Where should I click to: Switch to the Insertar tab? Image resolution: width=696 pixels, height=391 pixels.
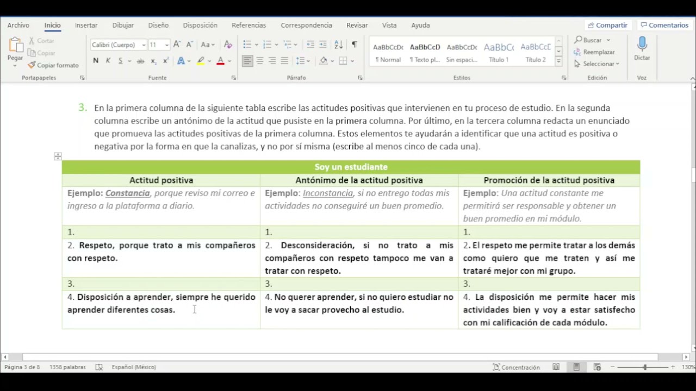click(86, 25)
